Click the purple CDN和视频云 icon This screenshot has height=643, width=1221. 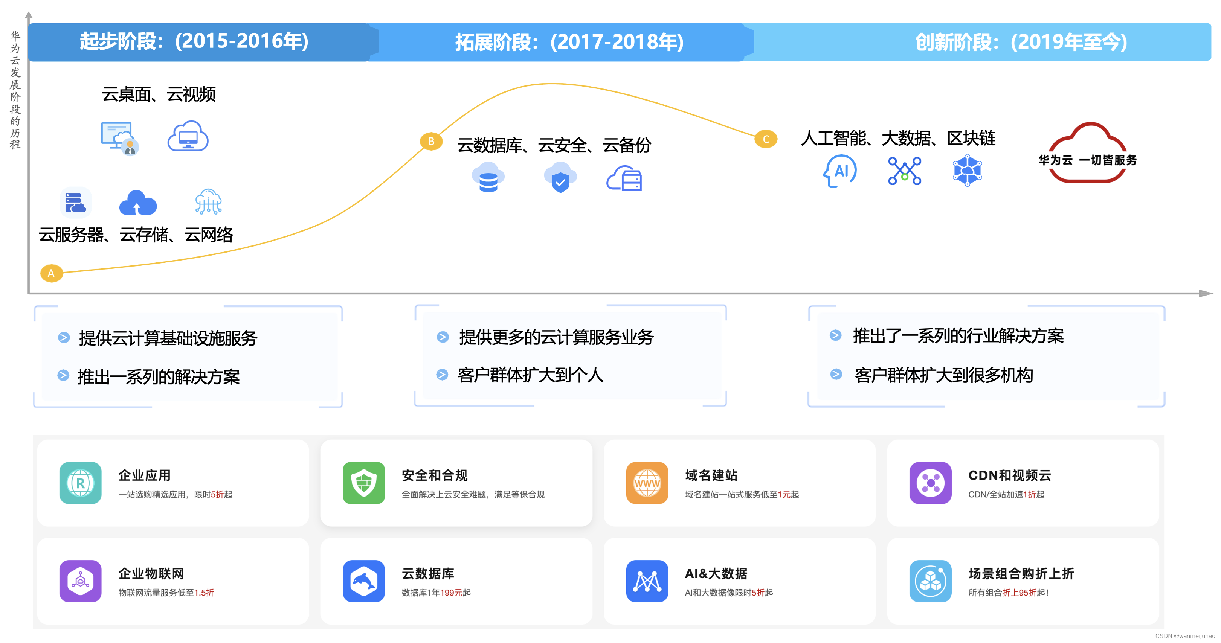click(x=931, y=483)
